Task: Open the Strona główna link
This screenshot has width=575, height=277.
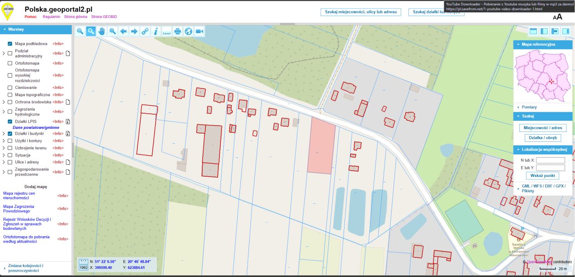Action: click(76, 16)
